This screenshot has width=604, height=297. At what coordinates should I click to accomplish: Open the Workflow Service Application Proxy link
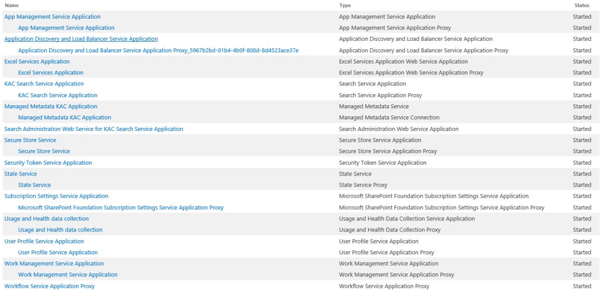click(x=49, y=286)
